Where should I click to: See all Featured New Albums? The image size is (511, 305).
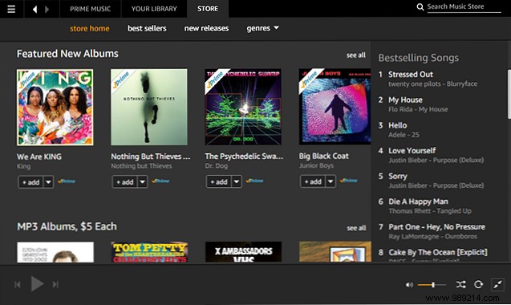[x=356, y=55]
